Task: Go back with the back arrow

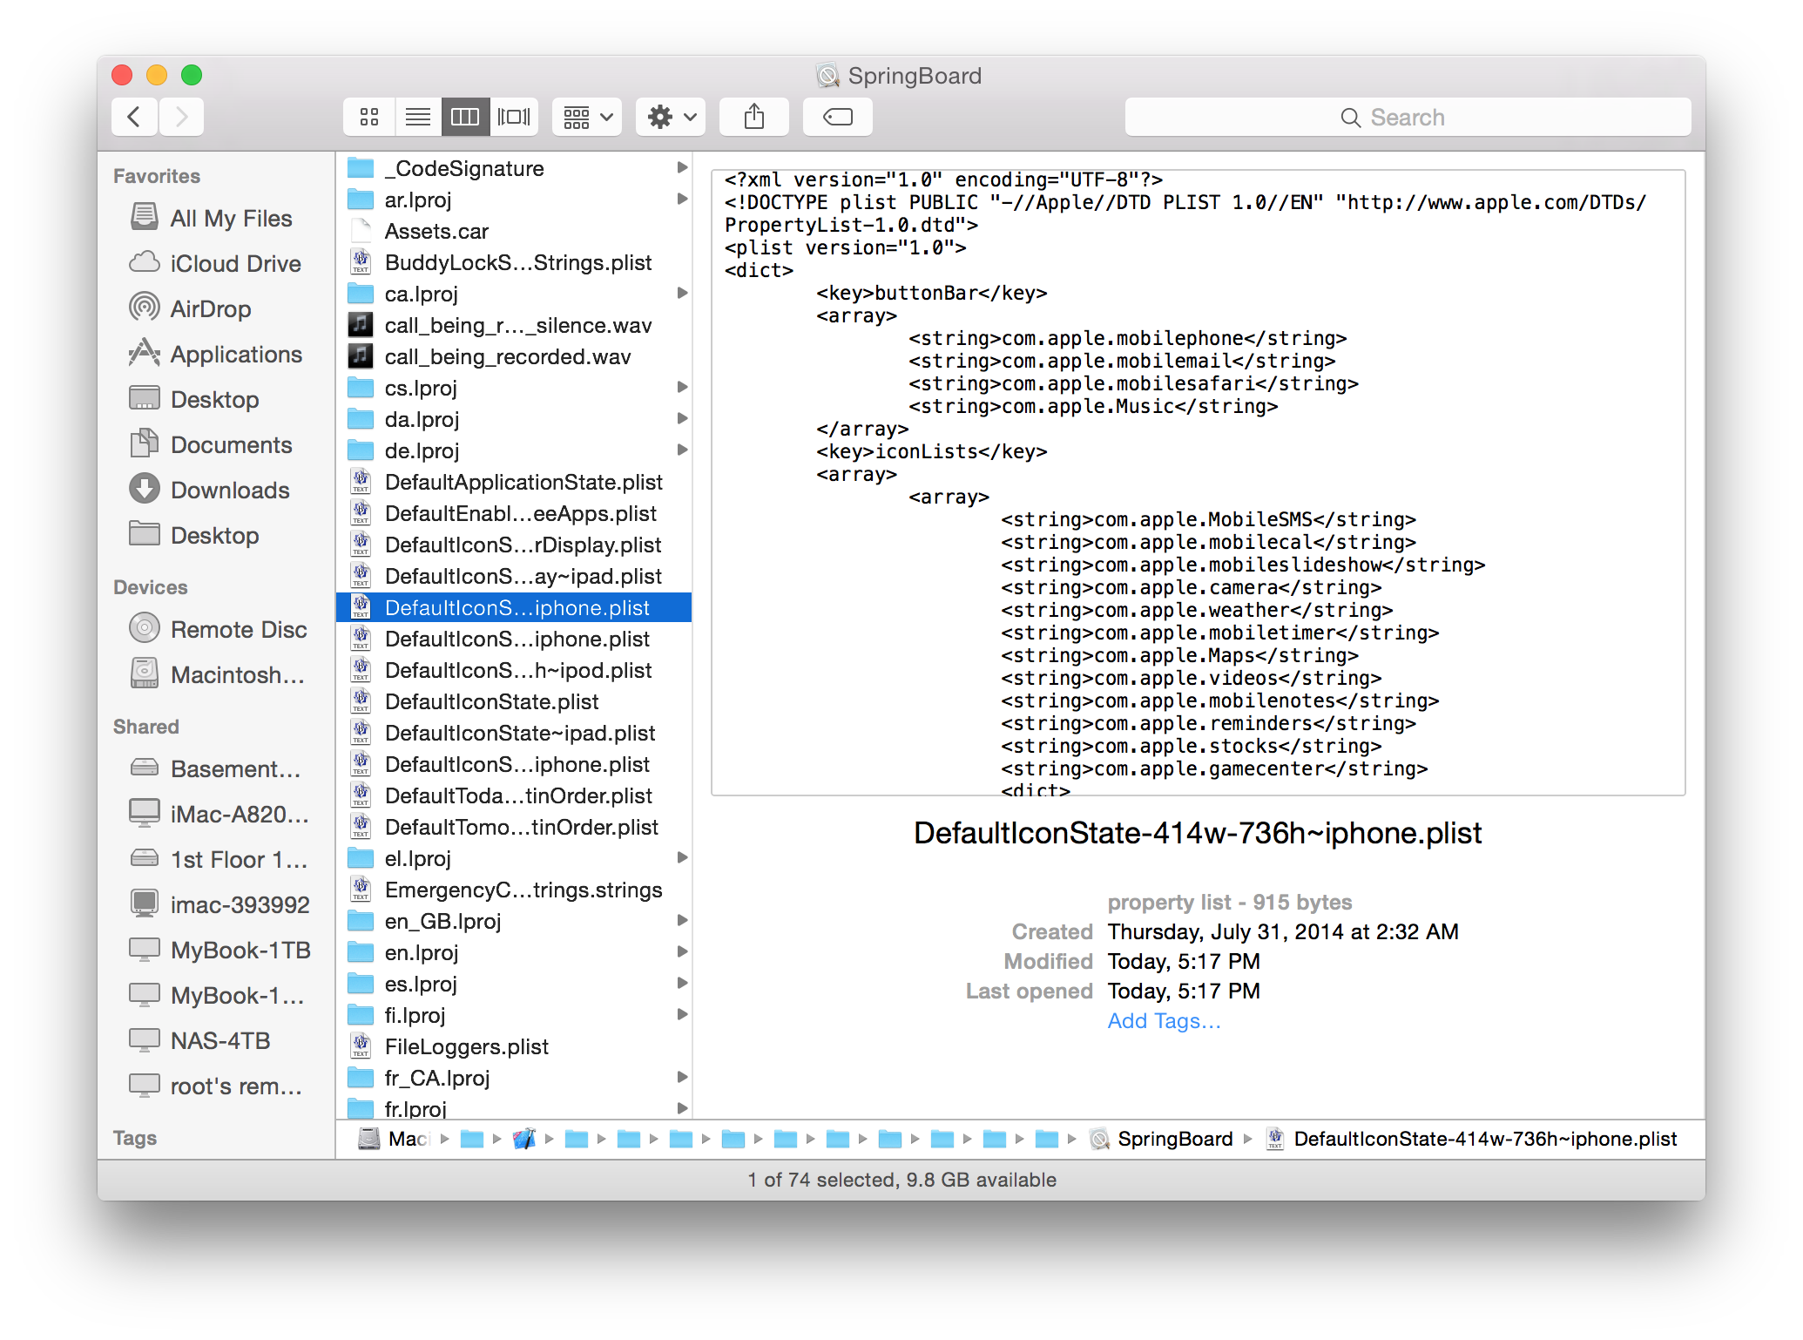Action: click(134, 117)
